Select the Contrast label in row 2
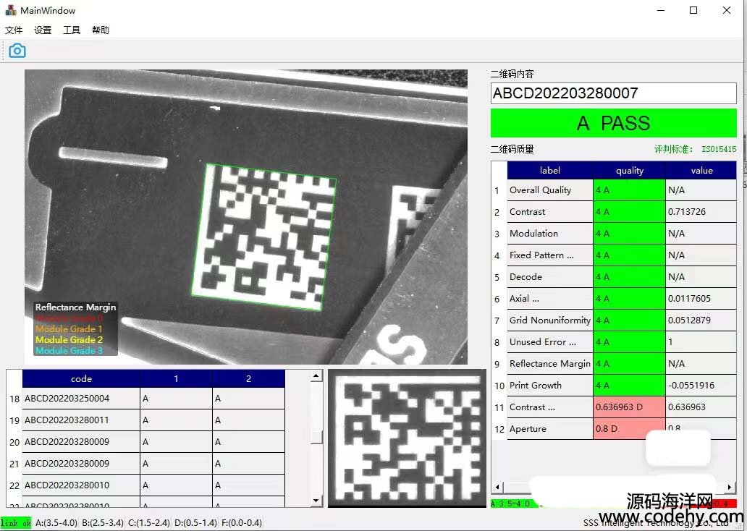The width and height of the screenshot is (747, 531). pos(528,212)
